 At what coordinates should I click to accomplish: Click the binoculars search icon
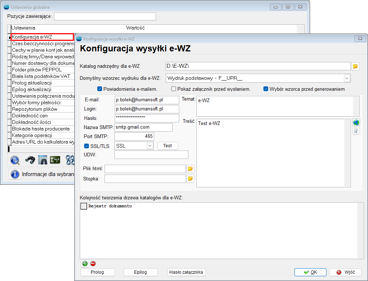(30, 160)
